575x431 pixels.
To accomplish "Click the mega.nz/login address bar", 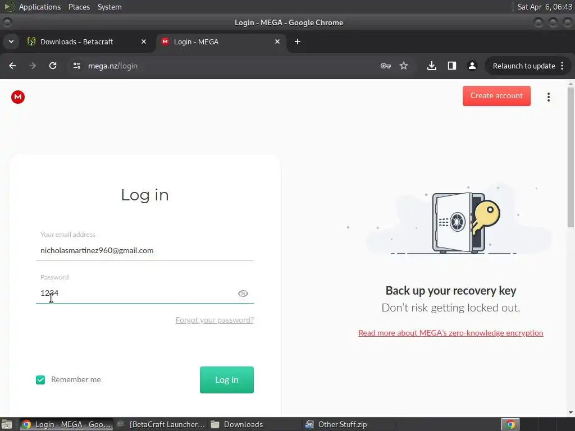I will [227, 66].
